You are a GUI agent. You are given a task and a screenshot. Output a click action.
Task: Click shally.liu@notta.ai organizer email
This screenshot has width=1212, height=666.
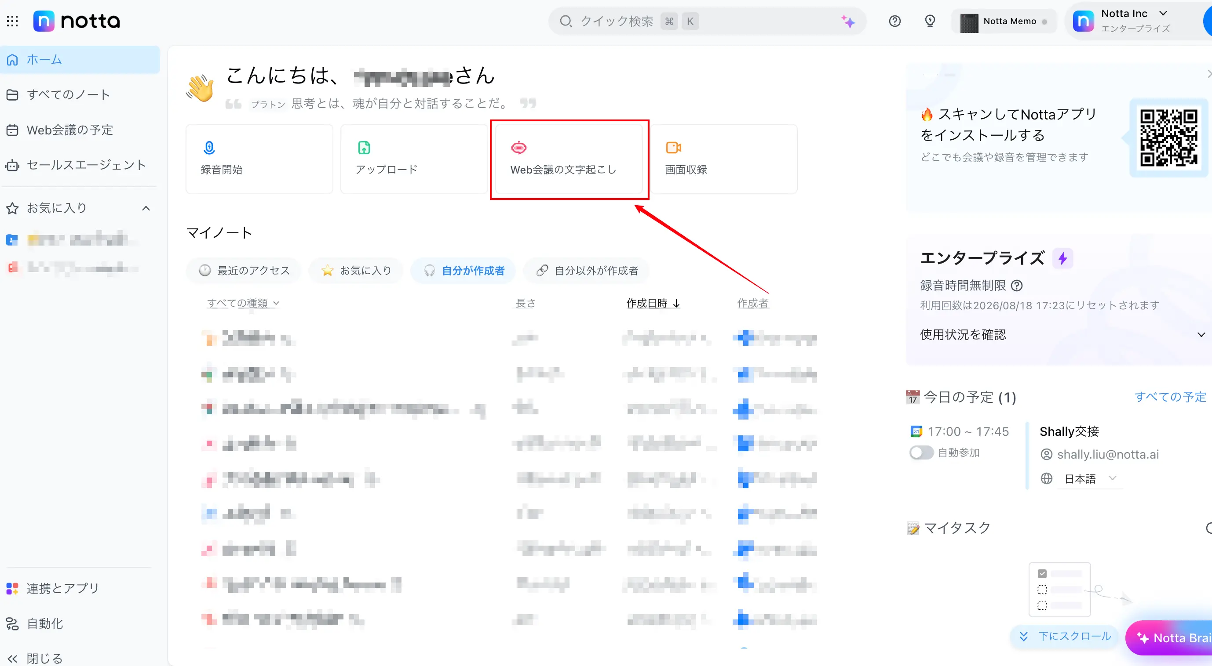point(1107,454)
